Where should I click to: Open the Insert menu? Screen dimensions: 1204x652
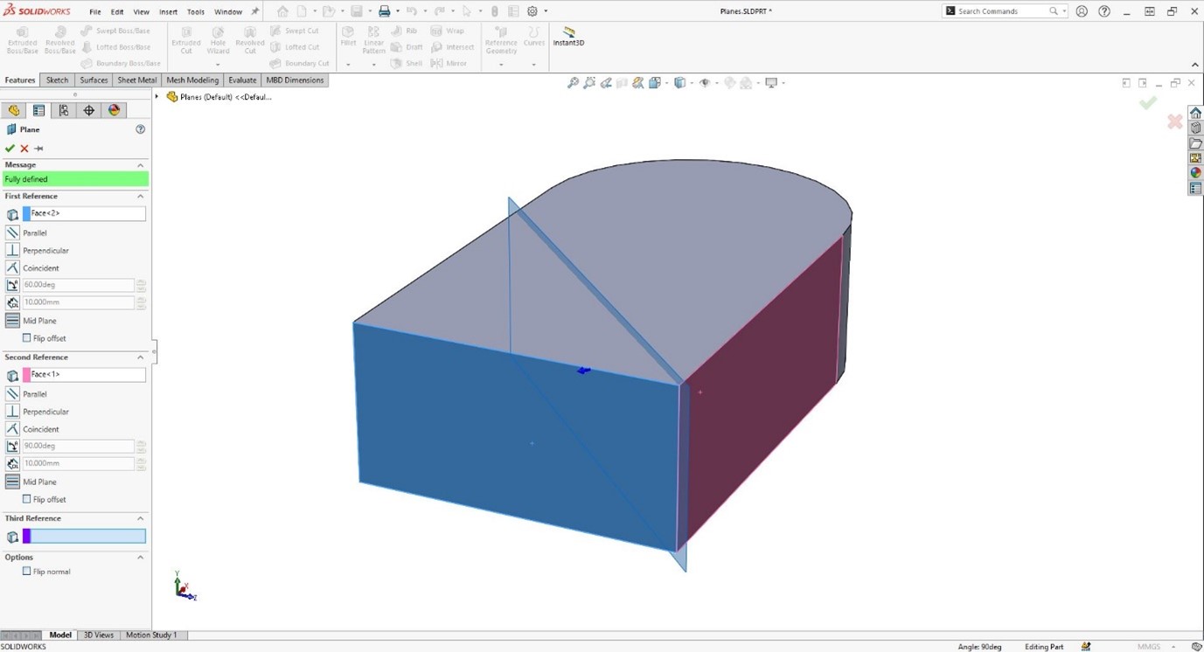pos(167,11)
